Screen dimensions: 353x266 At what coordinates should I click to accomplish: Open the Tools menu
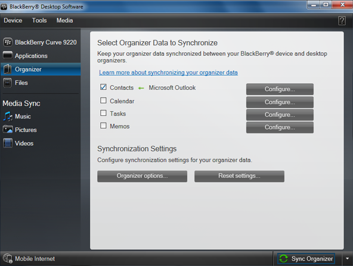(x=39, y=20)
